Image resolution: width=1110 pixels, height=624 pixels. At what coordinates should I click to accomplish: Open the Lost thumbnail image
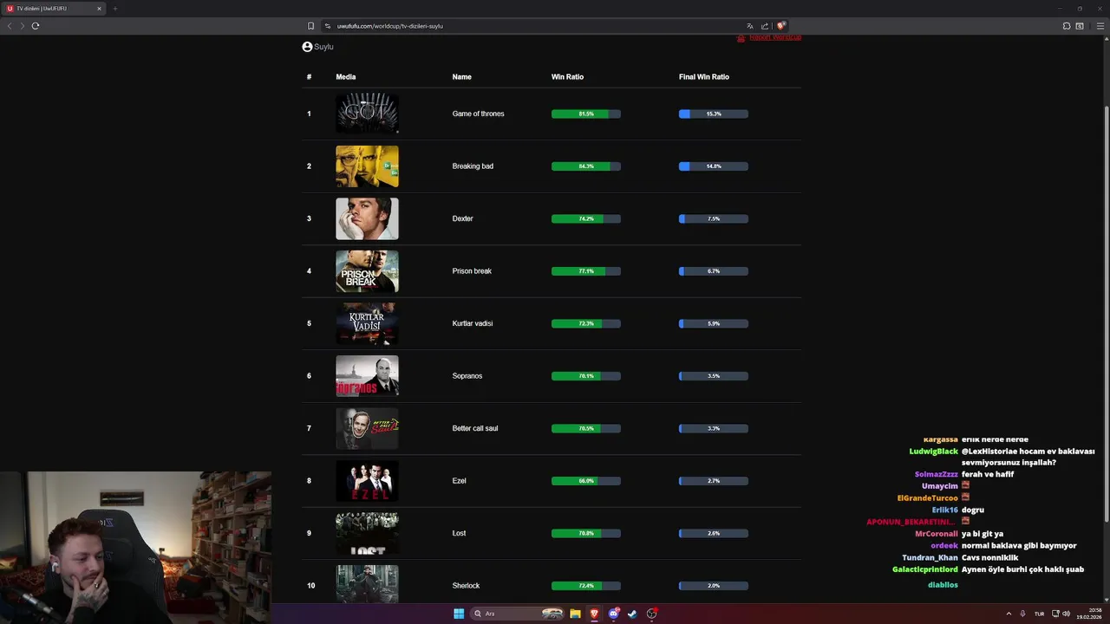(368, 533)
